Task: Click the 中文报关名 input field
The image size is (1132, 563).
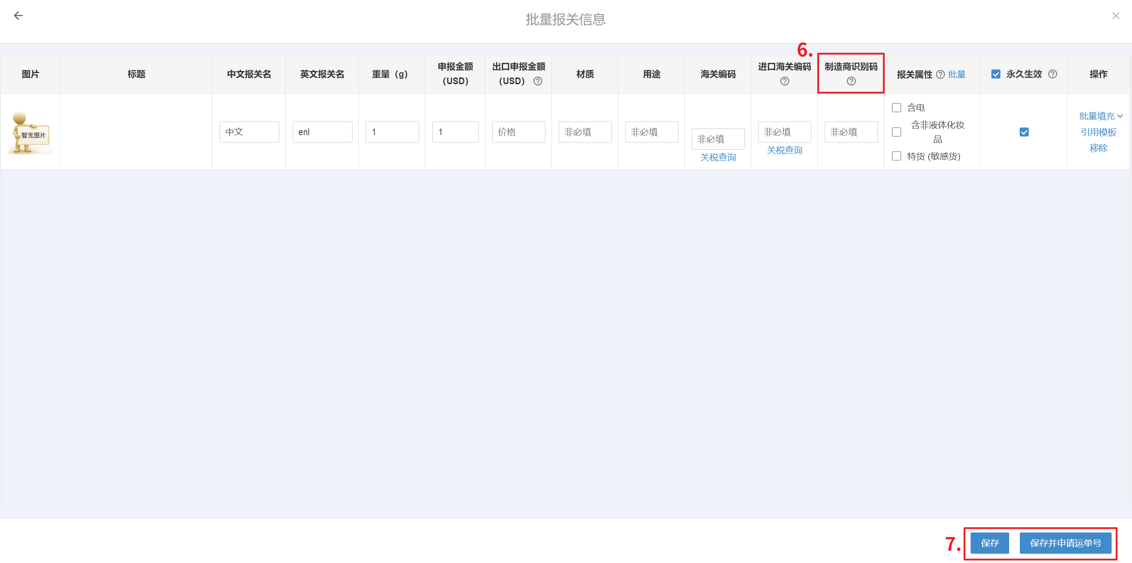Action: click(249, 132)
